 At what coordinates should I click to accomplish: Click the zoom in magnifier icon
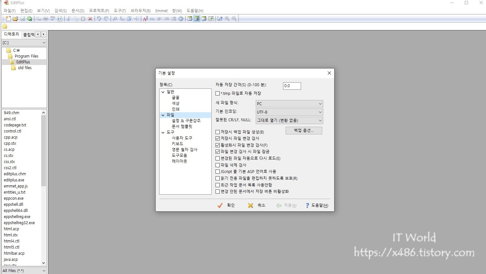click(x=227, y=19)
